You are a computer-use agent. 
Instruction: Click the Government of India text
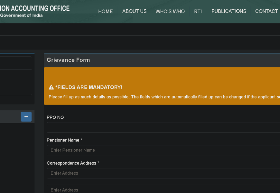click(21, 15)
